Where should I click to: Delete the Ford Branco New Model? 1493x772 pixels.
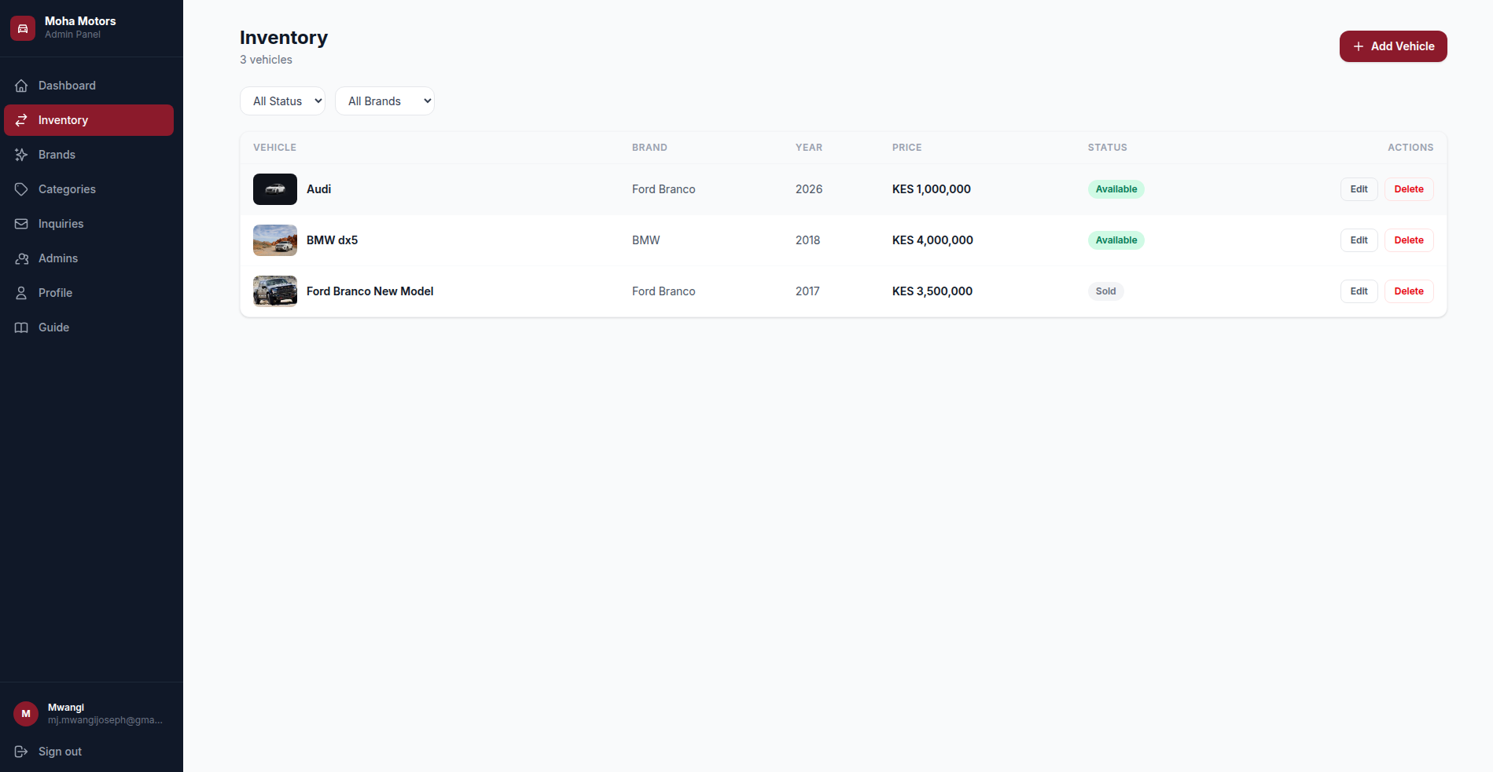pyautogui.click(x=1409, y=291)
